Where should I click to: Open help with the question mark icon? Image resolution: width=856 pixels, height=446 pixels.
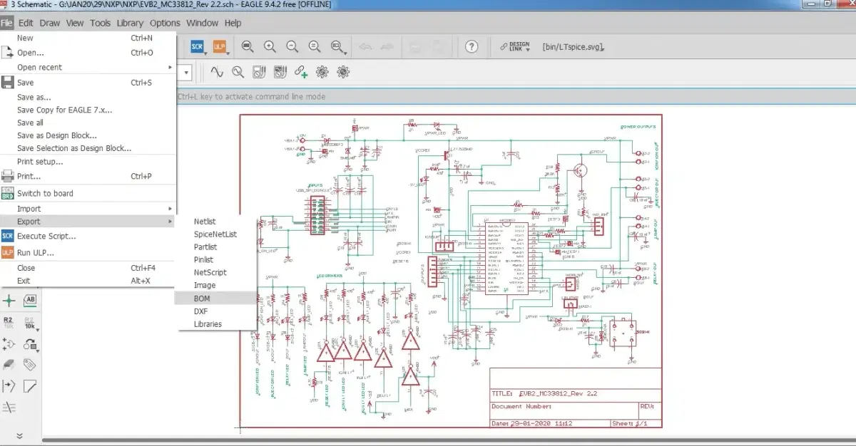point(471,47)
